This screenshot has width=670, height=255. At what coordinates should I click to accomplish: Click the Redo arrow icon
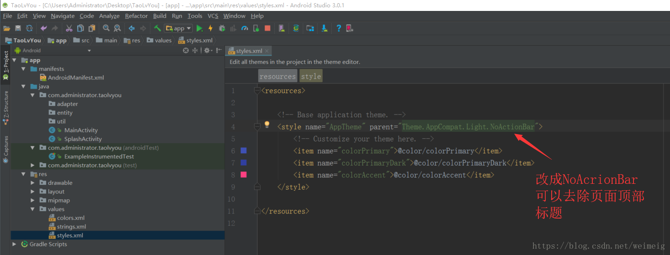coord(55,28)
